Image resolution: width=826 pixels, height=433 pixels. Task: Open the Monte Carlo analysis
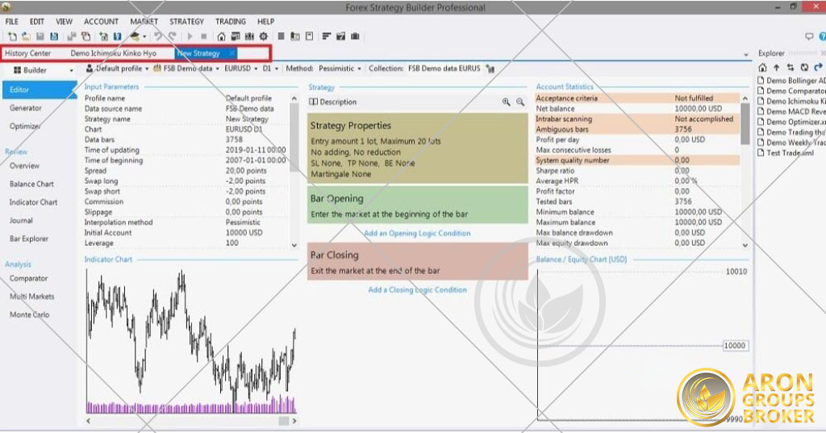click(x=30, y=314)
